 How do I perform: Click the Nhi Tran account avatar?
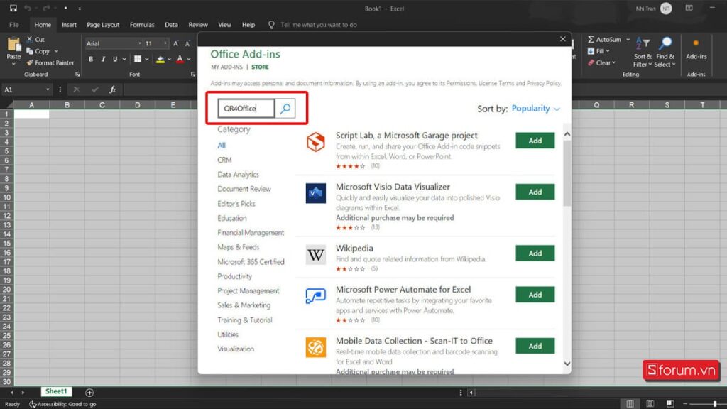[666, 9]
